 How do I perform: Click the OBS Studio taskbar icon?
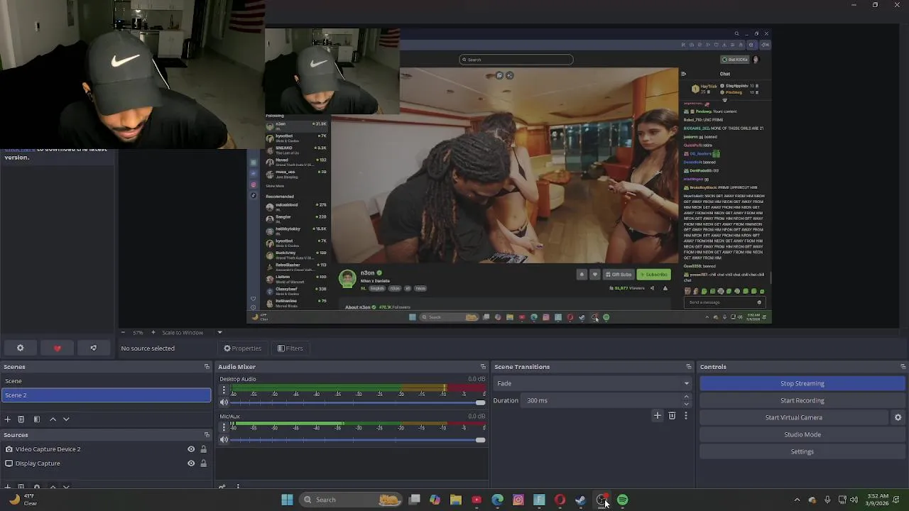pos(602,500)
